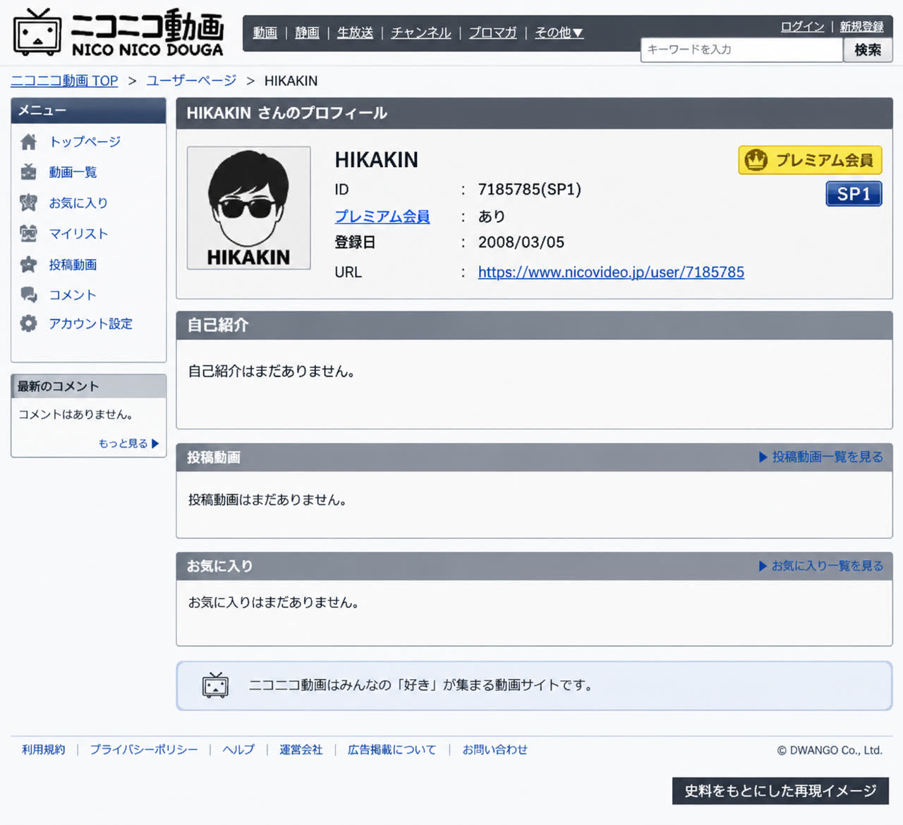
Task: Click the お気に入りはまだありません。 text
Action: [274, 602]
